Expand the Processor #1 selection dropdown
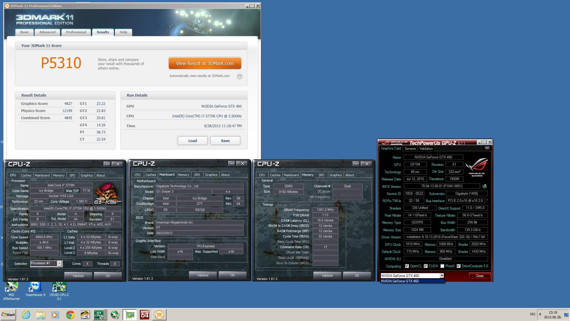The image size is (570, 321). click(x=59, y=264)
